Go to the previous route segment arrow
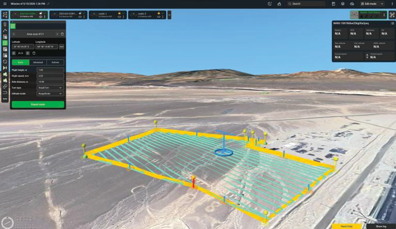Screen dimensions: 396x229 [x=14, y=34]
